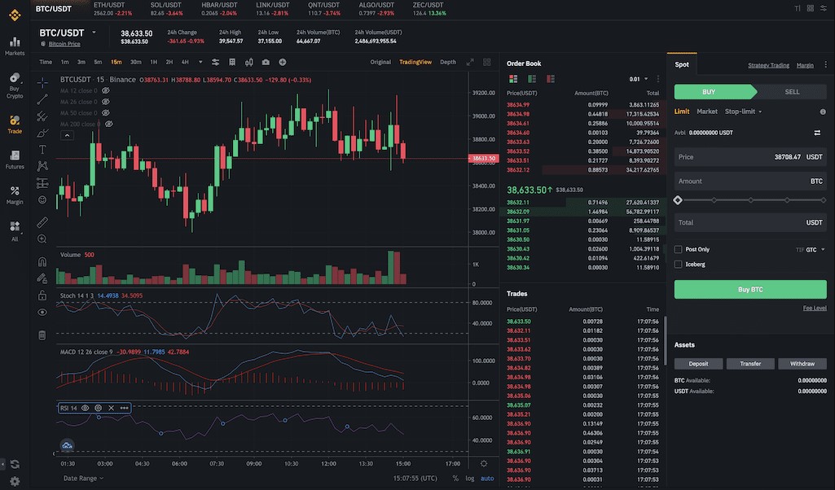Switch to the Depth chart view

448,62
